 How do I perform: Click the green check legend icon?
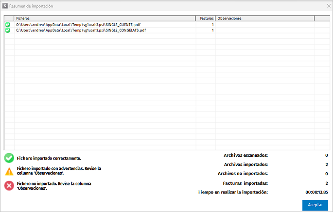pyautogui.click(x=9, y=158)
